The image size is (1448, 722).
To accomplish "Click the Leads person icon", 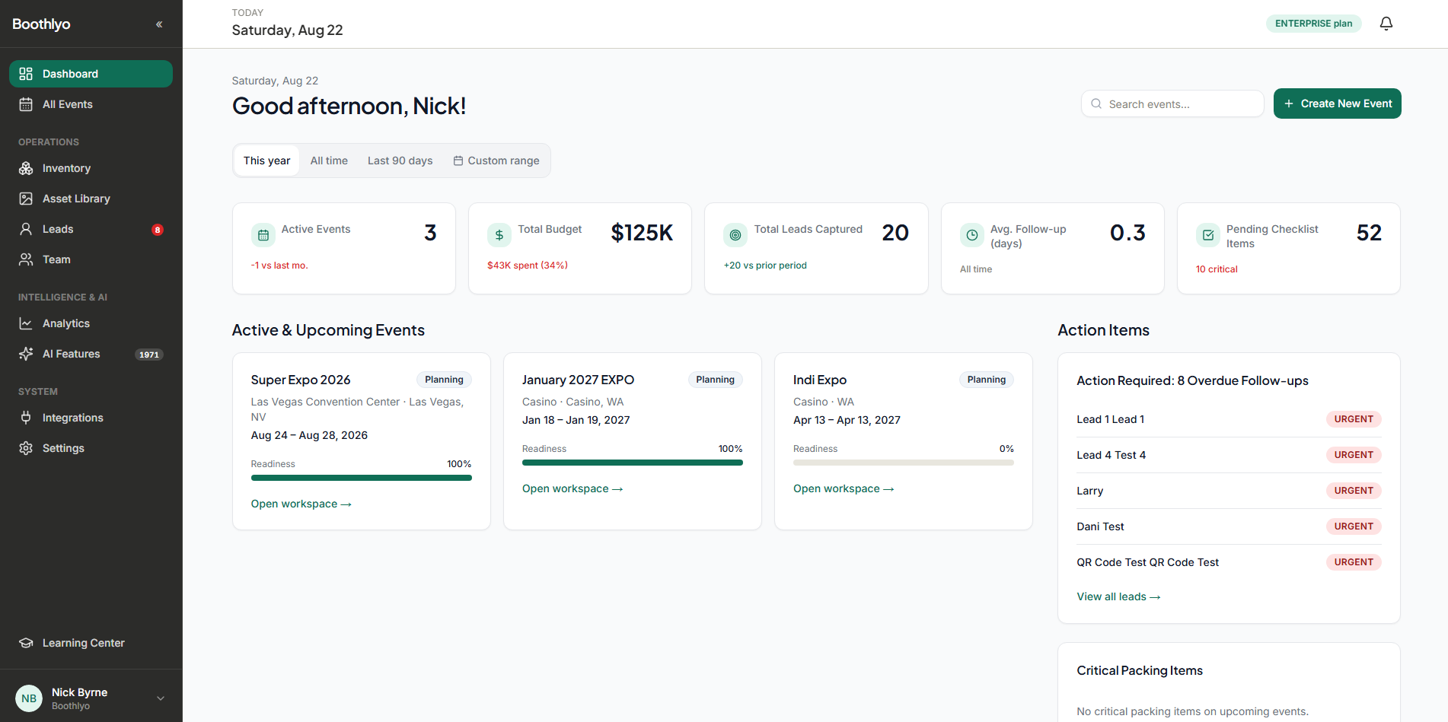I will coord(26,229).
